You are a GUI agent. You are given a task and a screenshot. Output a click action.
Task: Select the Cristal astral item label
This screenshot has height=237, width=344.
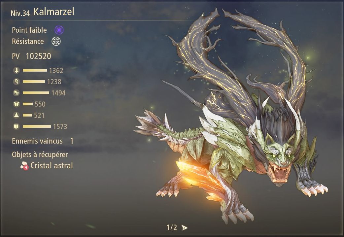(x=52, y=165)
